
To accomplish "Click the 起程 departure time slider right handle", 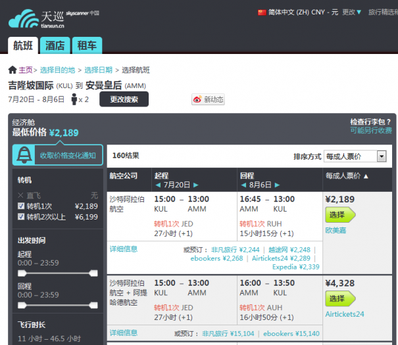I will 93,273.
